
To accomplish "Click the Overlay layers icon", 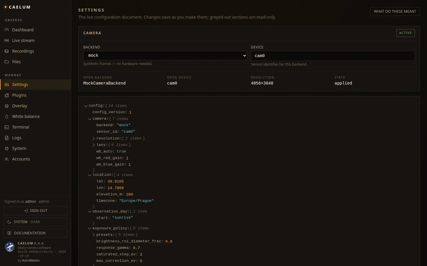I will click(x=7, y=106).
